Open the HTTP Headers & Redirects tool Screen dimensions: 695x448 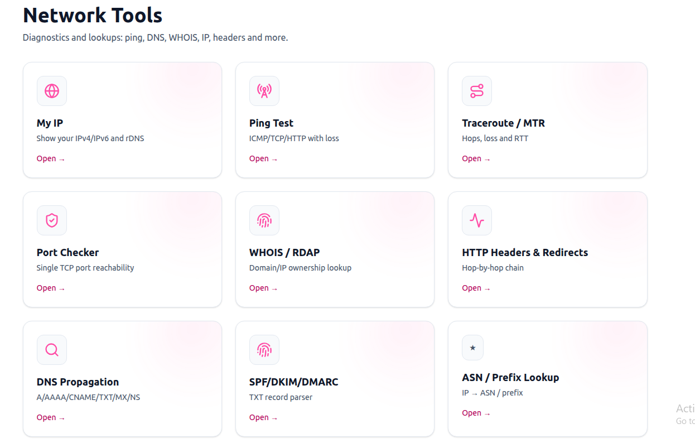[476, 287]
